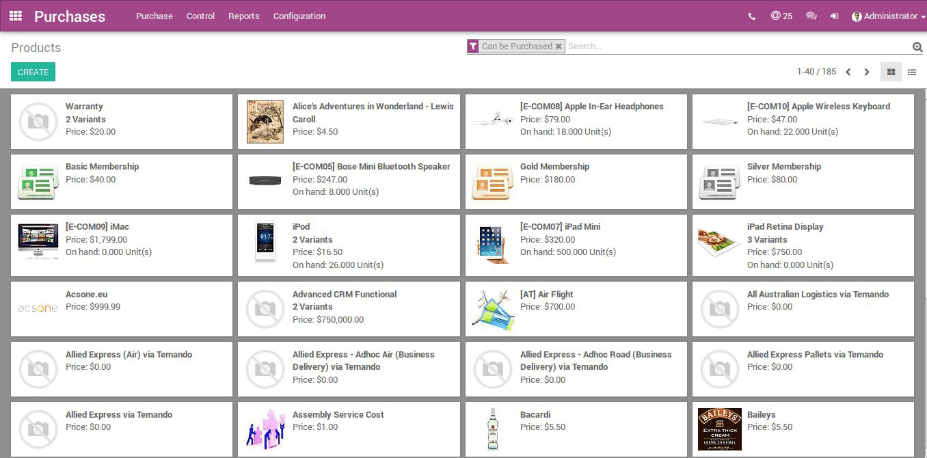
Task: Click the iPod product image
Action: pos(265,242)
